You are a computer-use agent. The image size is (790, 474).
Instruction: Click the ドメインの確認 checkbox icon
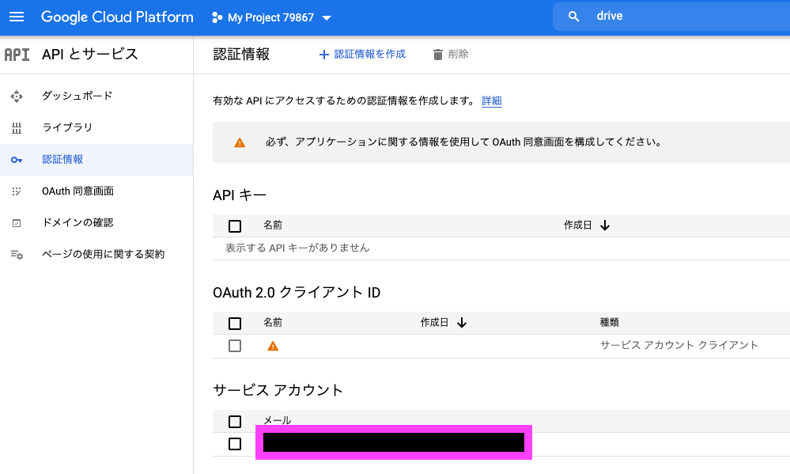(x=17, y=223)
